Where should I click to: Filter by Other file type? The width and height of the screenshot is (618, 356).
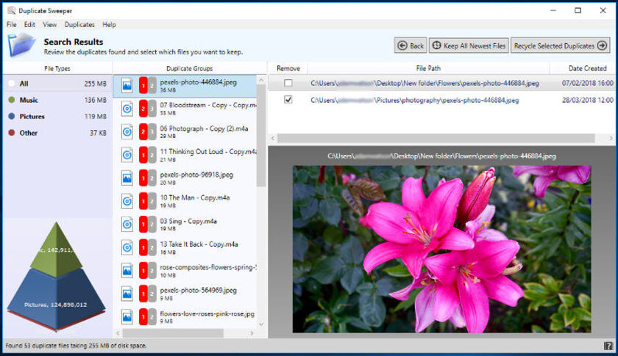pos(57,133)
